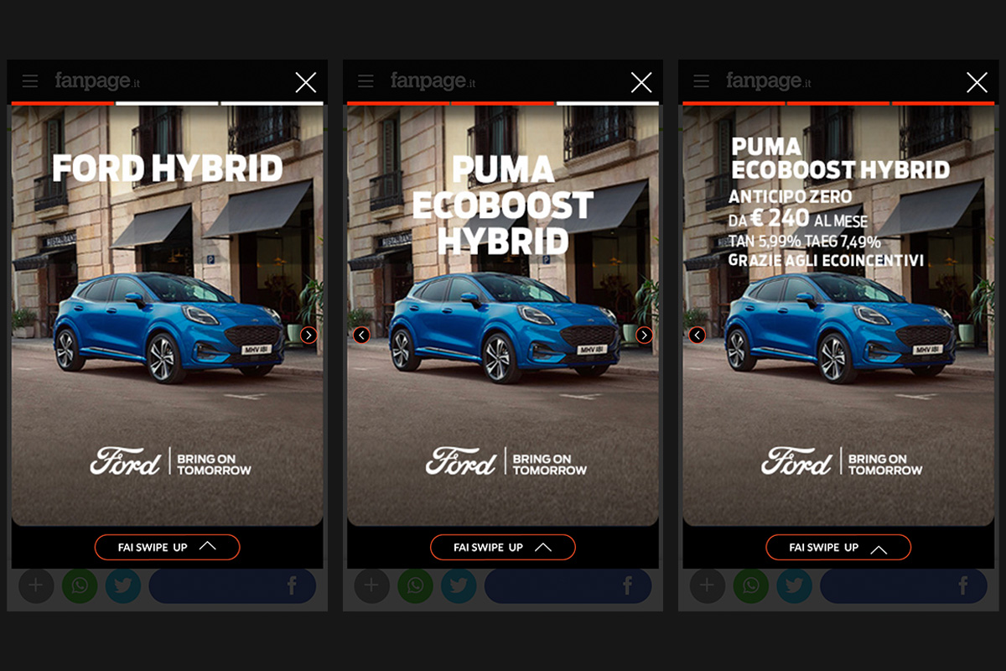Screen dimensions: 1006x671
Task: Open hamburger menu on the Anticipo Zero screen
Action: pyautogui.click(x=701, y=81)
